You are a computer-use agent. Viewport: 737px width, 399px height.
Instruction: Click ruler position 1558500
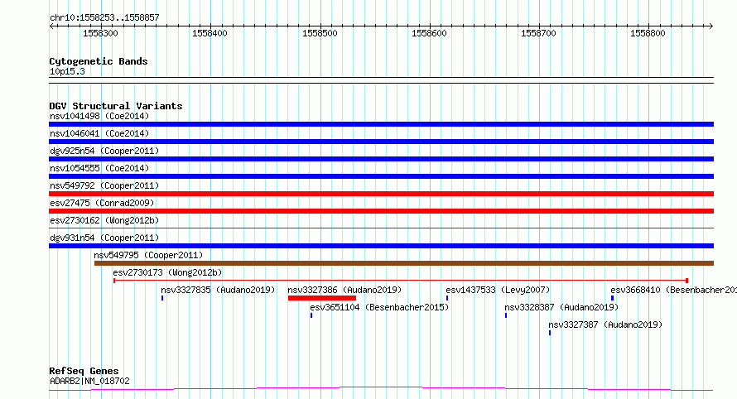[x=320, y=33]
